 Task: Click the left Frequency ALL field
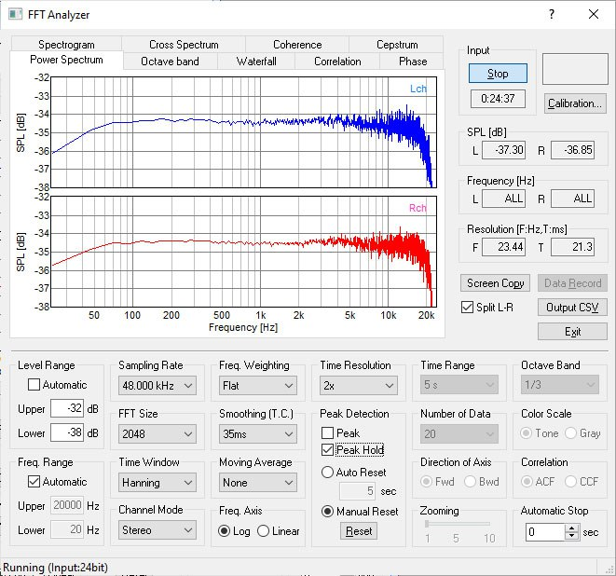[503, 199]
